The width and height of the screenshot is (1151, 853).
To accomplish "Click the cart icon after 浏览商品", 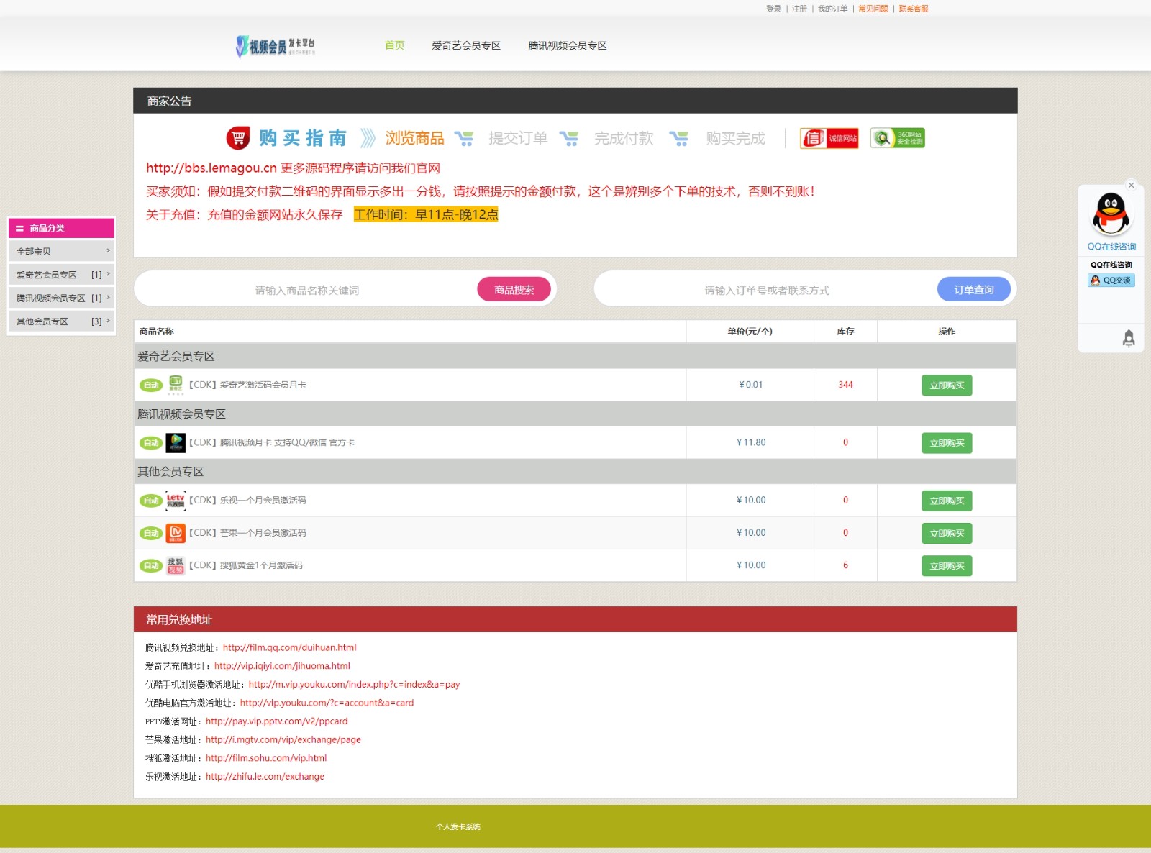I will [x=464, y=139].
